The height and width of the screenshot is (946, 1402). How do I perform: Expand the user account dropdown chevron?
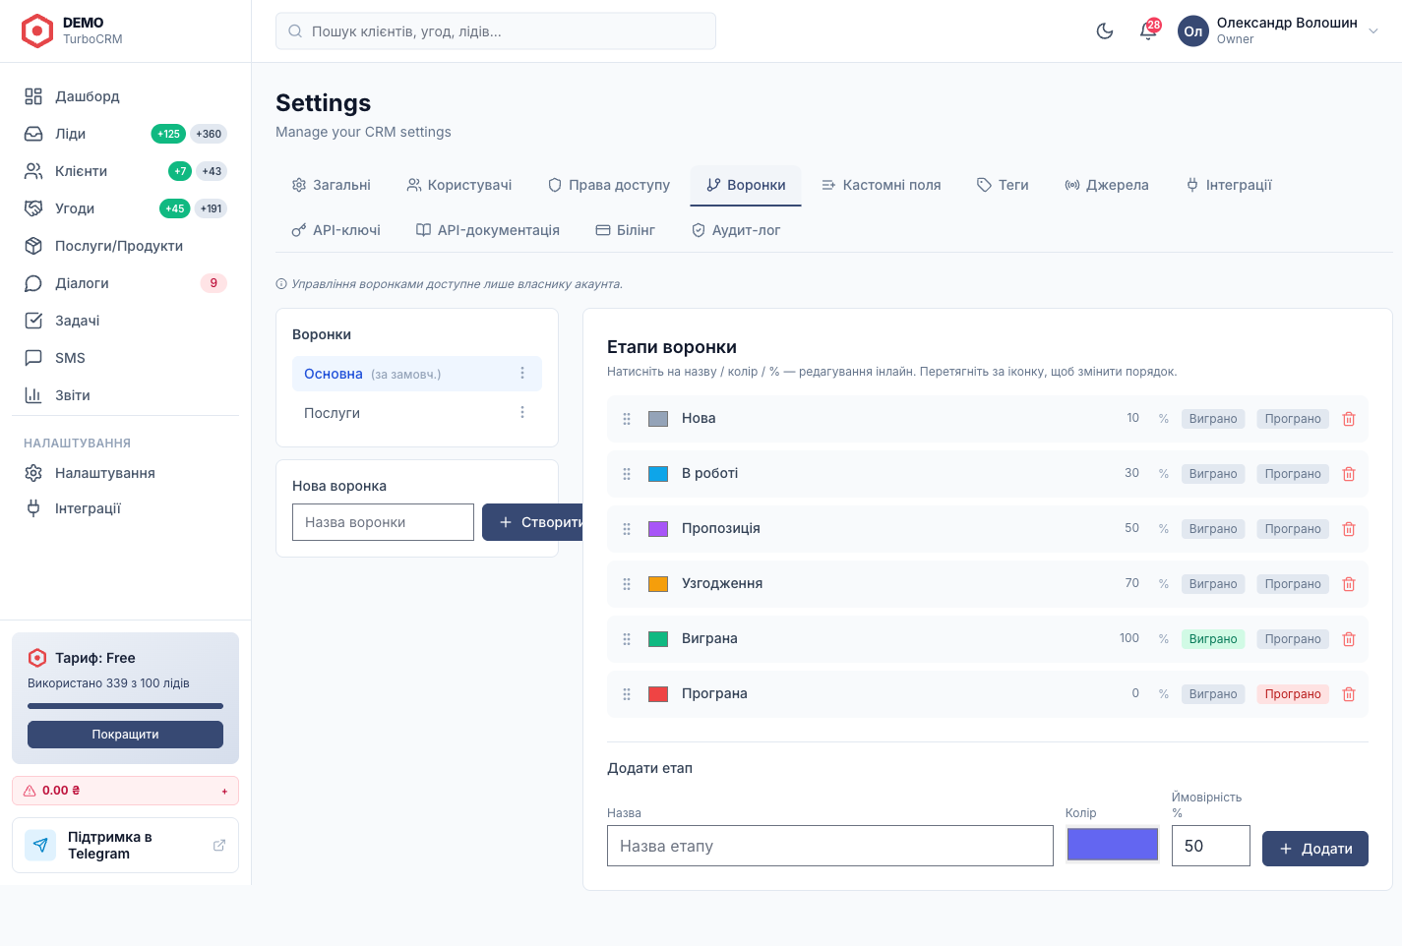tap(1373, 30)
